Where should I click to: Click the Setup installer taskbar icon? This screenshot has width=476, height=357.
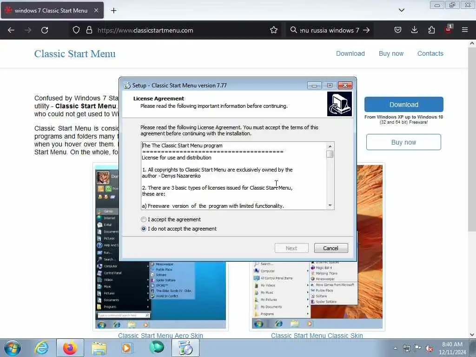185,348
